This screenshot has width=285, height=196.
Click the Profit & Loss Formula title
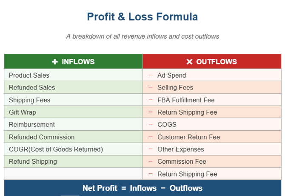pos(142,17)
